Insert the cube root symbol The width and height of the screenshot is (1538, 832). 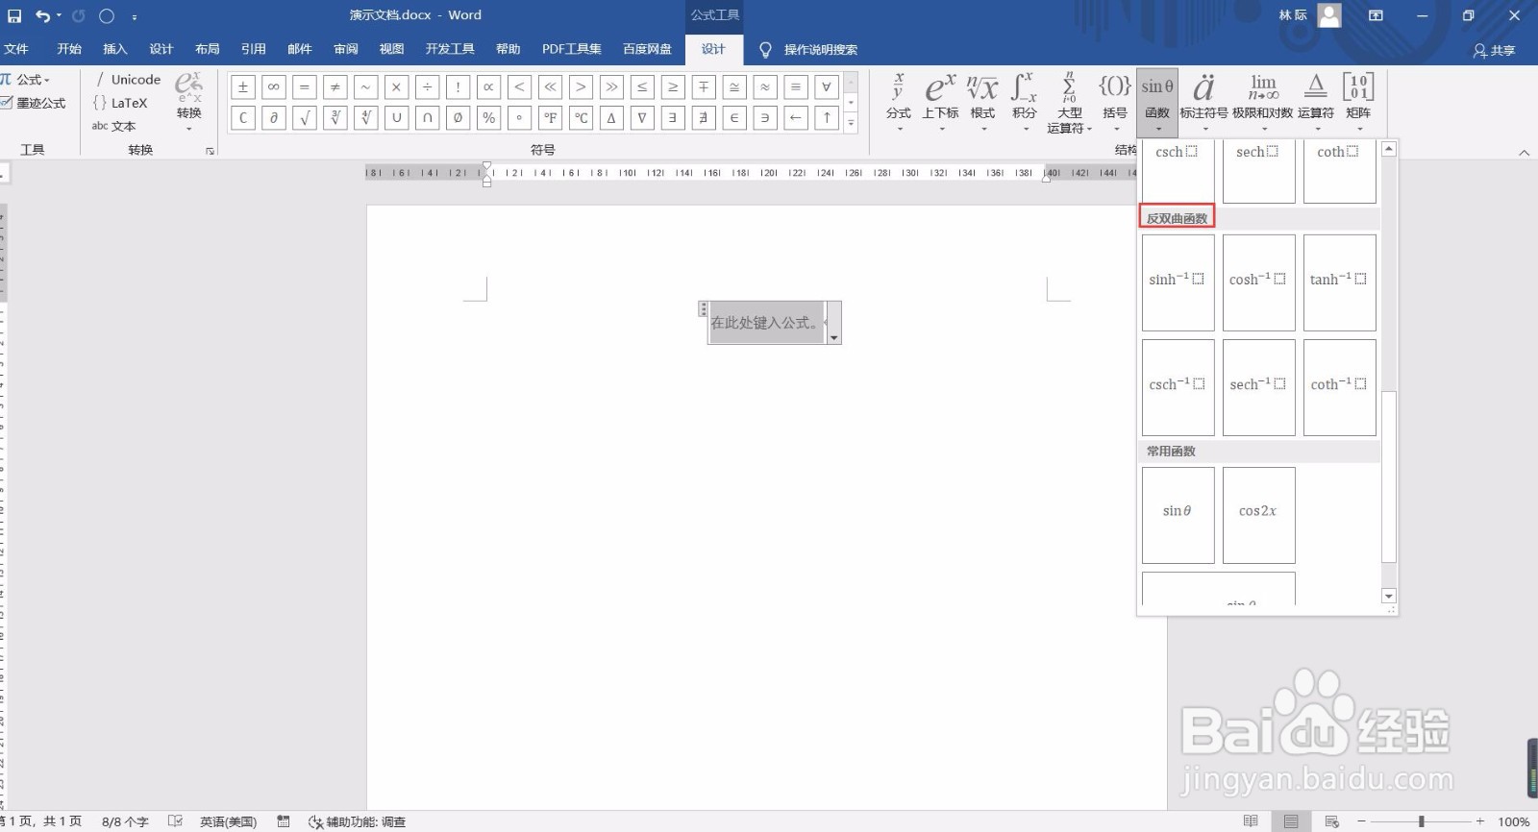[x=335, y=118]
